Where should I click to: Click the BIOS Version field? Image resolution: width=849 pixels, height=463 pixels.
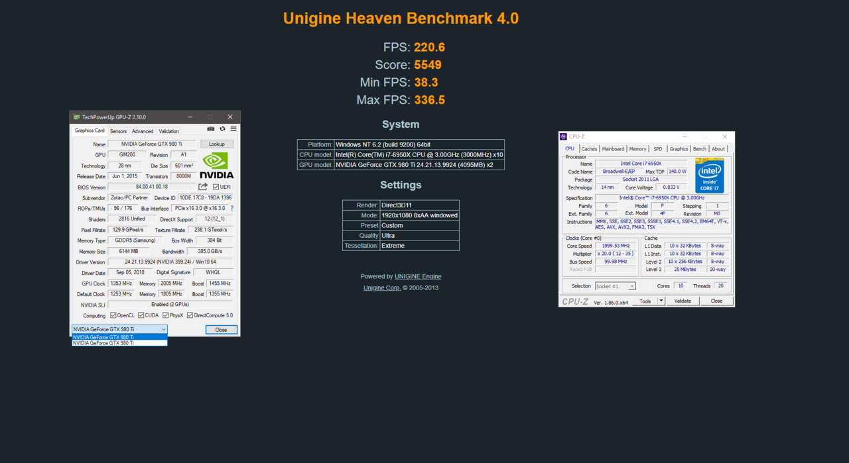[151, 187]
